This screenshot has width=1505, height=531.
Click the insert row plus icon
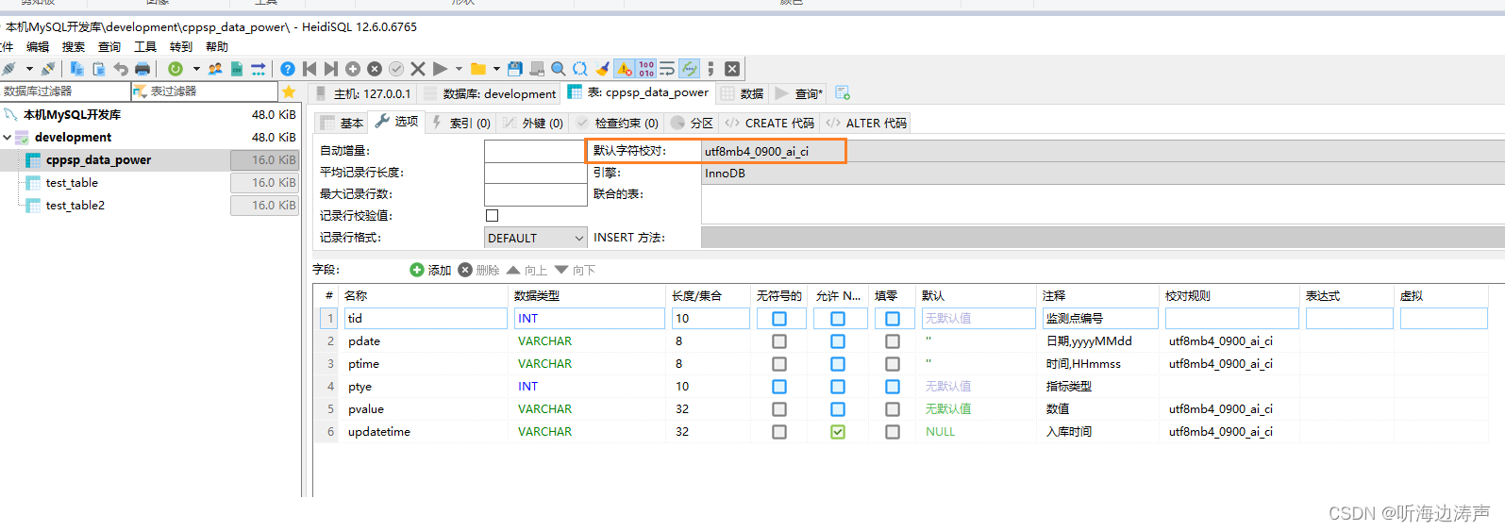point(353,69)
